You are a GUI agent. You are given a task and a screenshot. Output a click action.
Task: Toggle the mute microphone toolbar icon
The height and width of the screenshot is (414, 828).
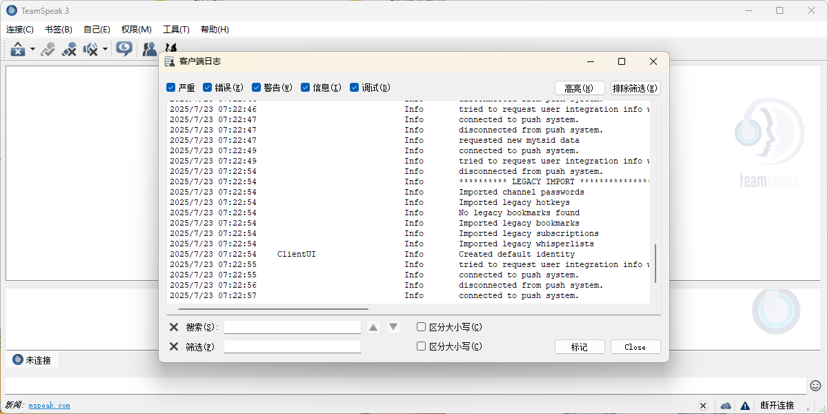click(x=69, y=49)
